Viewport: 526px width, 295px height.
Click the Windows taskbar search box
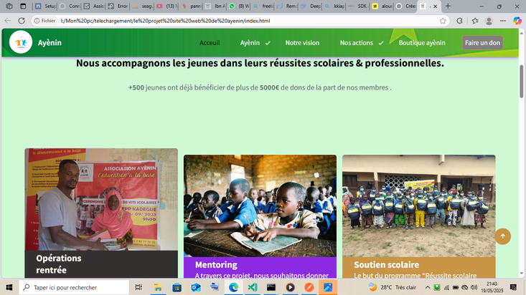(x=74, y=287)
